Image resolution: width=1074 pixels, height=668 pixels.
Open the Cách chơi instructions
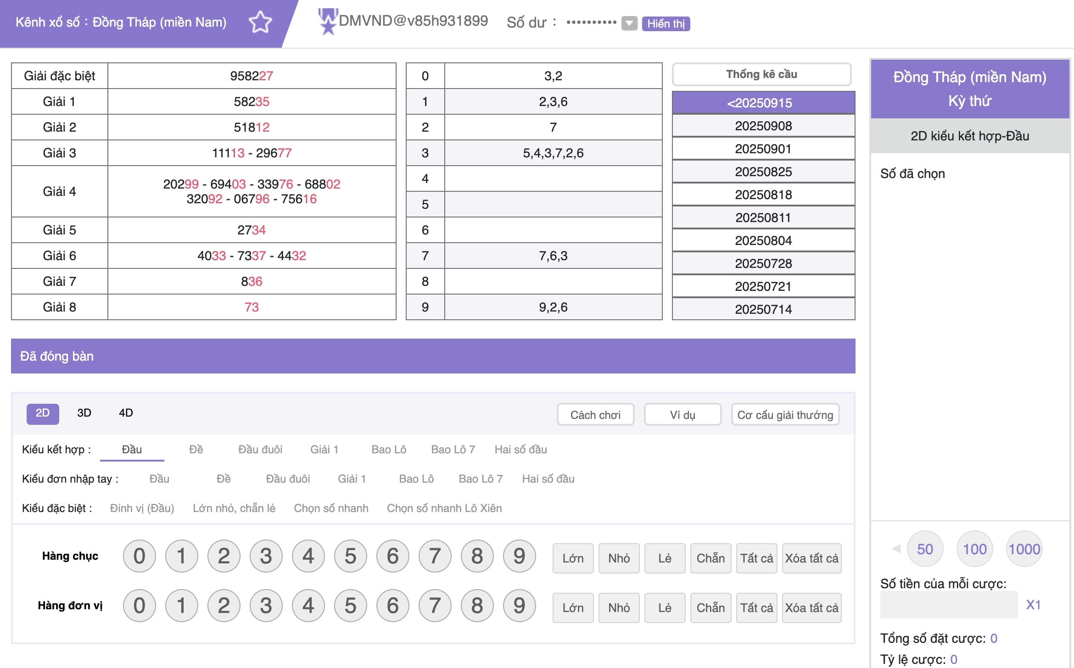(595, 415)
